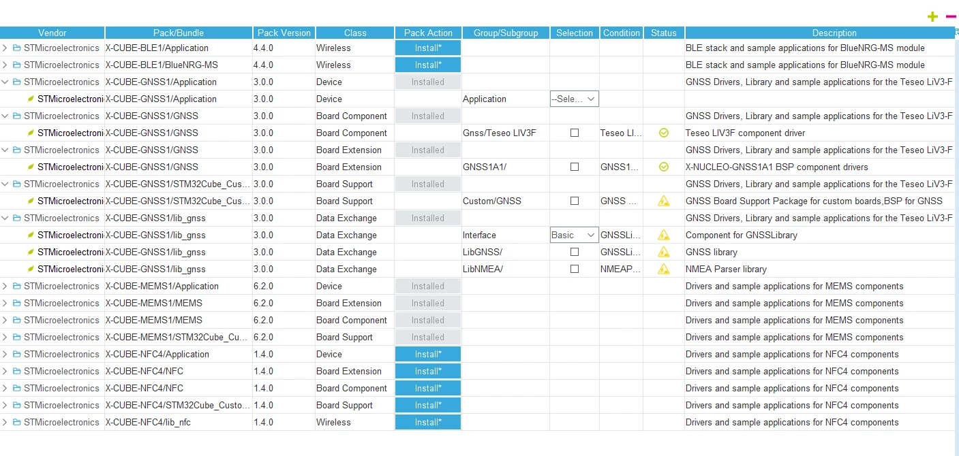Click folder icon of X-CUBE-MEMS1/Application row
The image size is (959, 456).
[17, 286]
